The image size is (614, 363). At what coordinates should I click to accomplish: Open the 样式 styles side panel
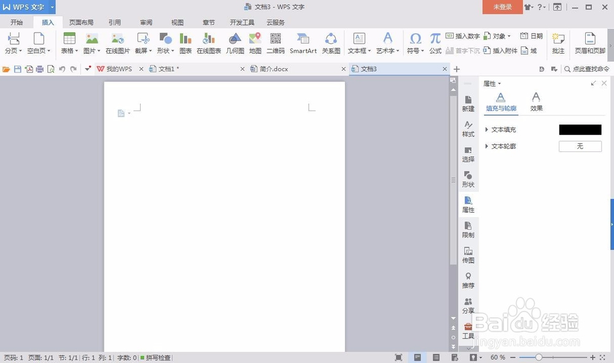coord(468,129)
